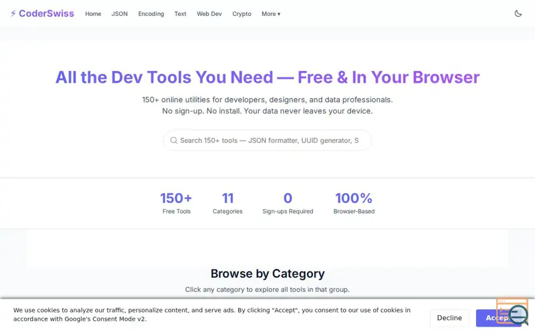Click the magnifier icon in the search bar
The image size is (535, 334).
(x=174, y=140)
